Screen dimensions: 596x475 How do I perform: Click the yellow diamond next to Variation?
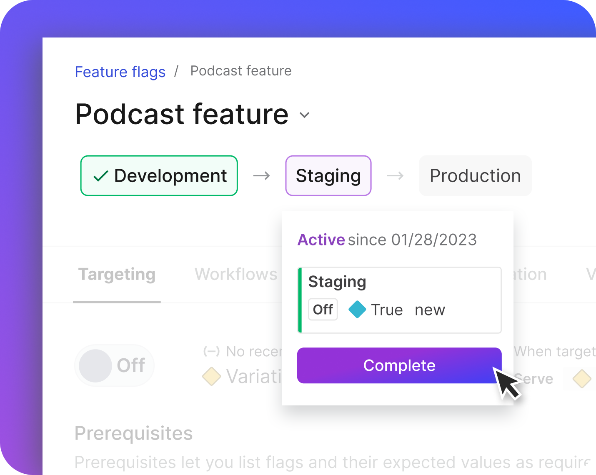coord(211,377)
